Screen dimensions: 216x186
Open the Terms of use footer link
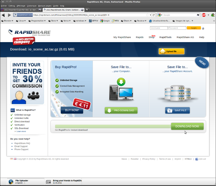tap(165, 159)
